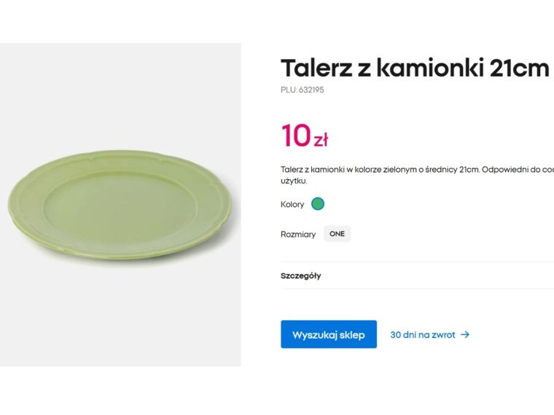Click the zł currency symbol
This screenshot has width=554, height=415.
[x=321, y=139]
